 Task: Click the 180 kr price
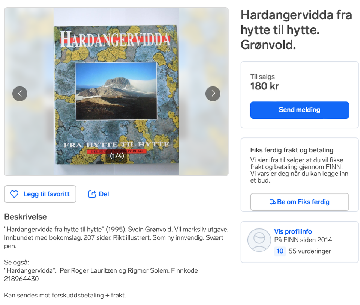pos(265,86)
